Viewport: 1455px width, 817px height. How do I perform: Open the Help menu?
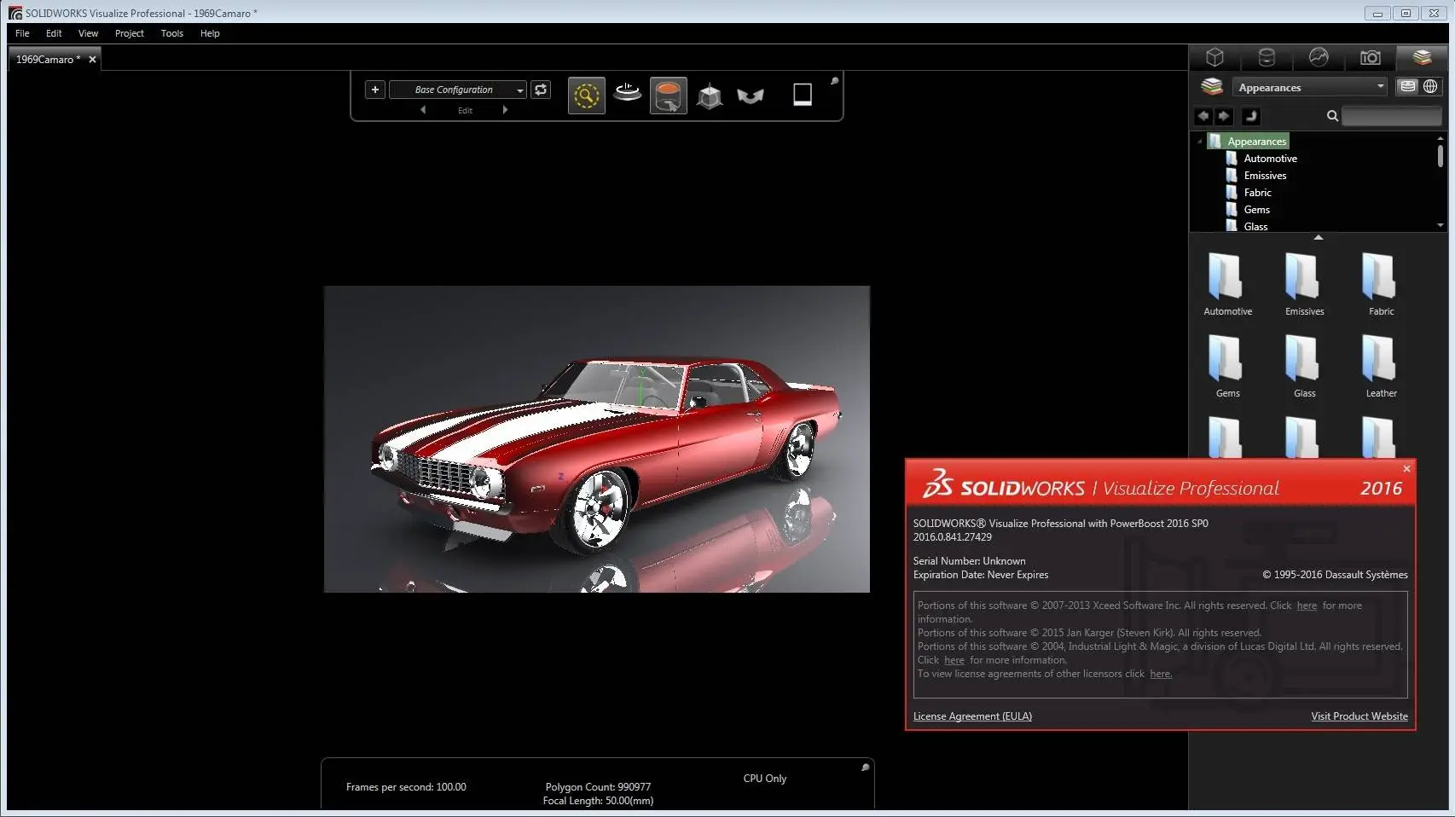click(210, 33)
